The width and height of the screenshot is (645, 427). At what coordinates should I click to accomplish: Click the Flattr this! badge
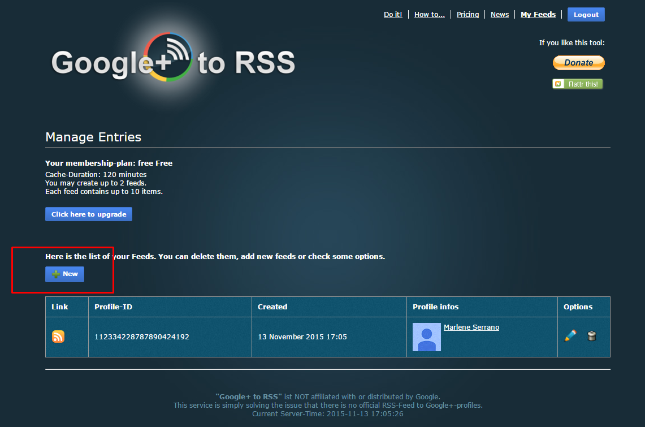click(577, 83)
